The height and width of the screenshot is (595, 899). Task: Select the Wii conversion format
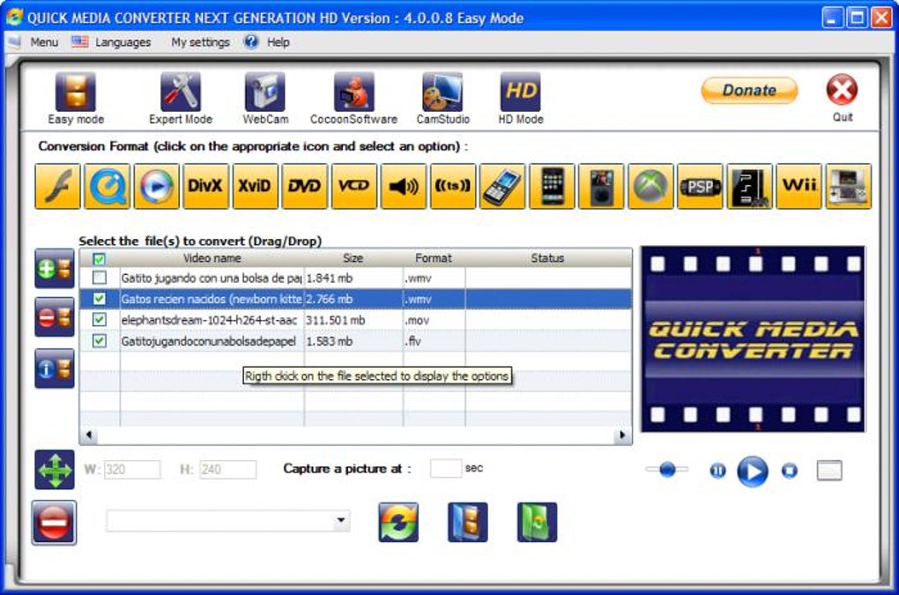tap(799, 186)
